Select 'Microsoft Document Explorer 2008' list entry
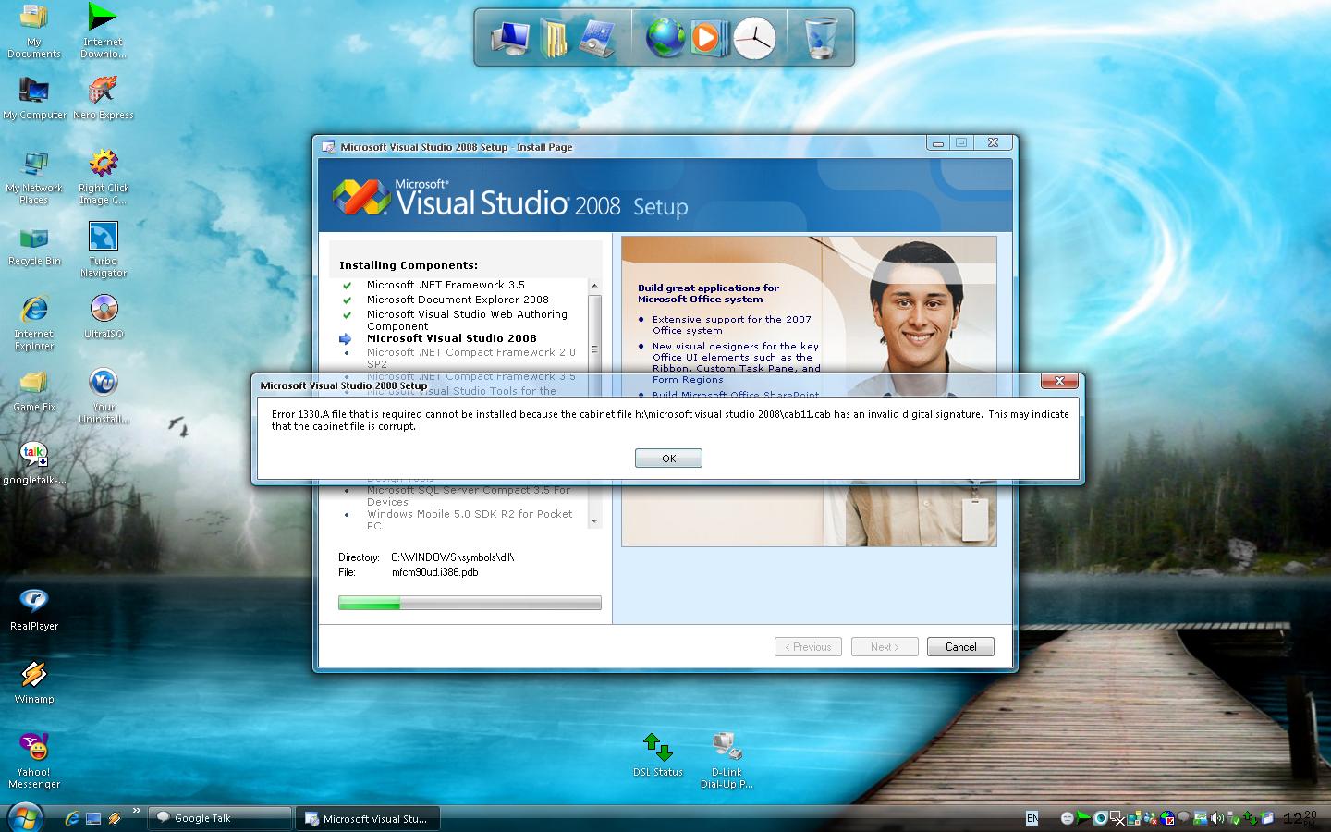The width and height of the screenshot is (1331, 832). (458, 300)
